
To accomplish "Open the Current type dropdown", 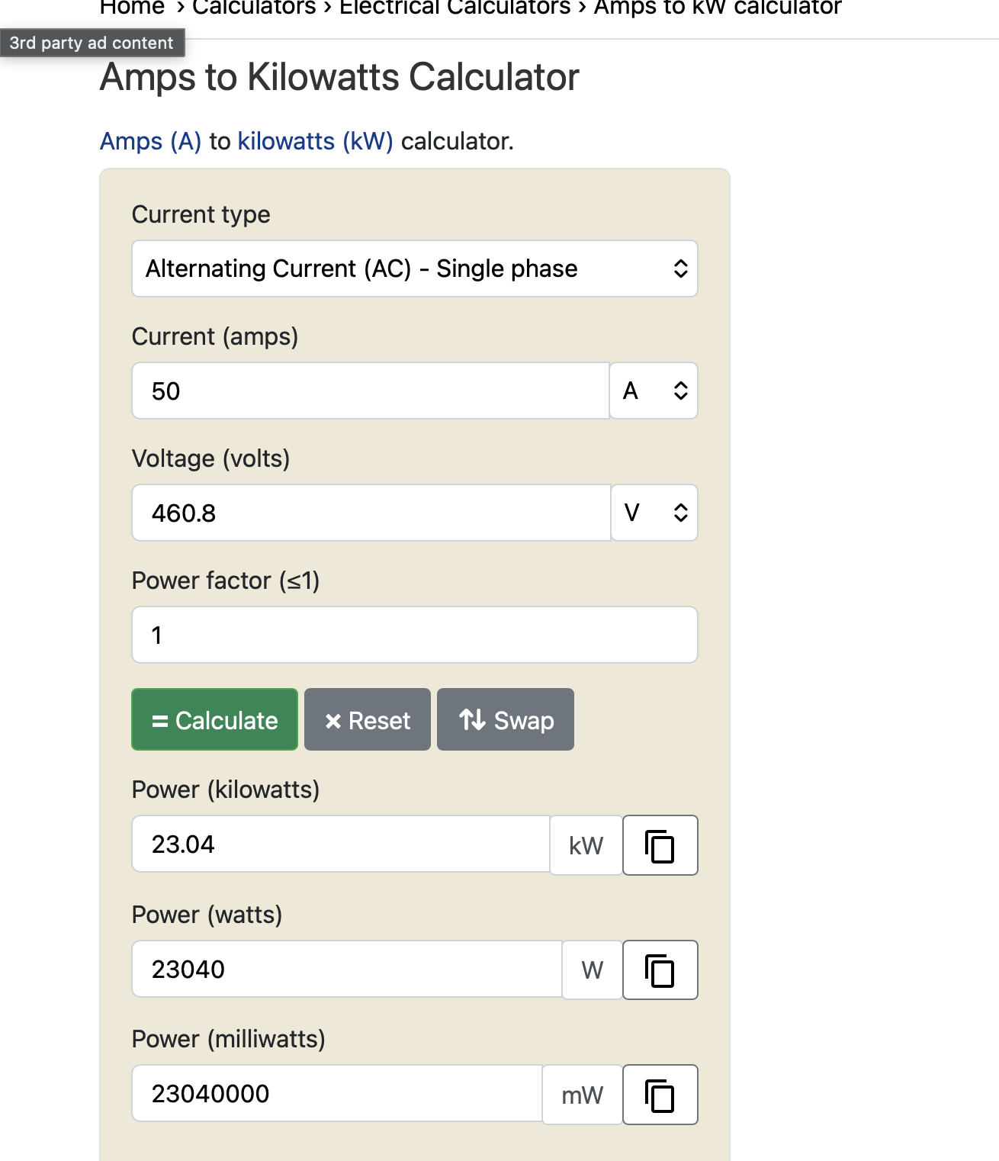I will tap(414, 269).
